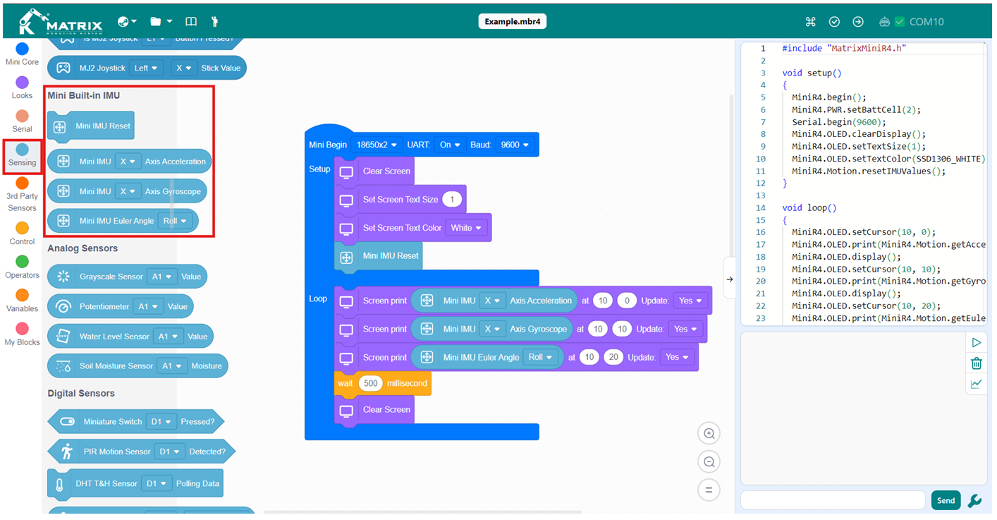Open Update Yes dropdown on Axis Acceleration print
Screen dimensions: 997x520
coord(690,301)
